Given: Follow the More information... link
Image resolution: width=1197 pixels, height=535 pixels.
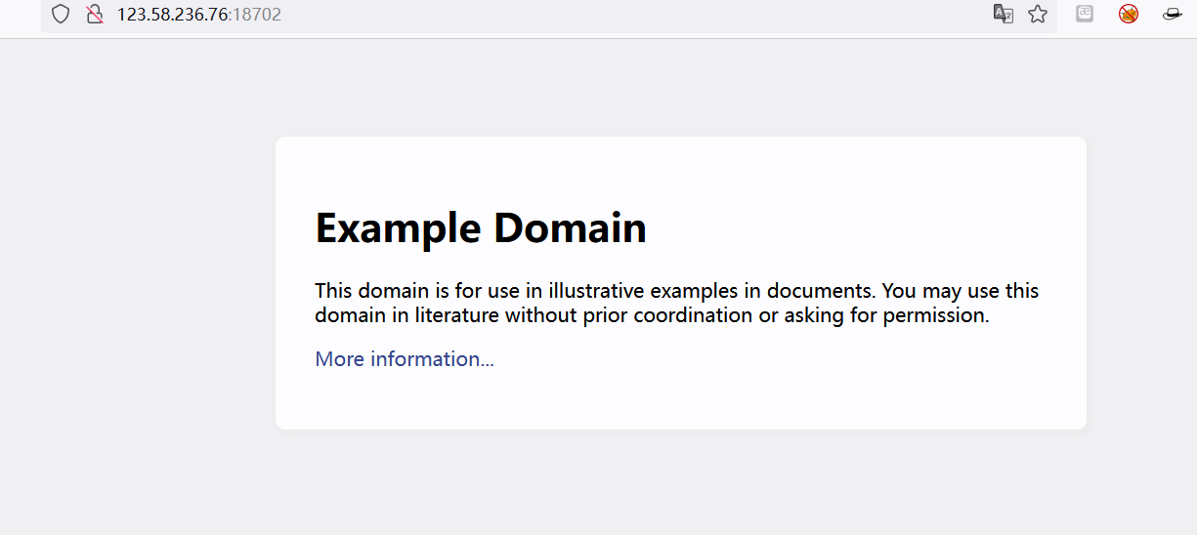Looking at the screenshot, I should coord(404,359).
